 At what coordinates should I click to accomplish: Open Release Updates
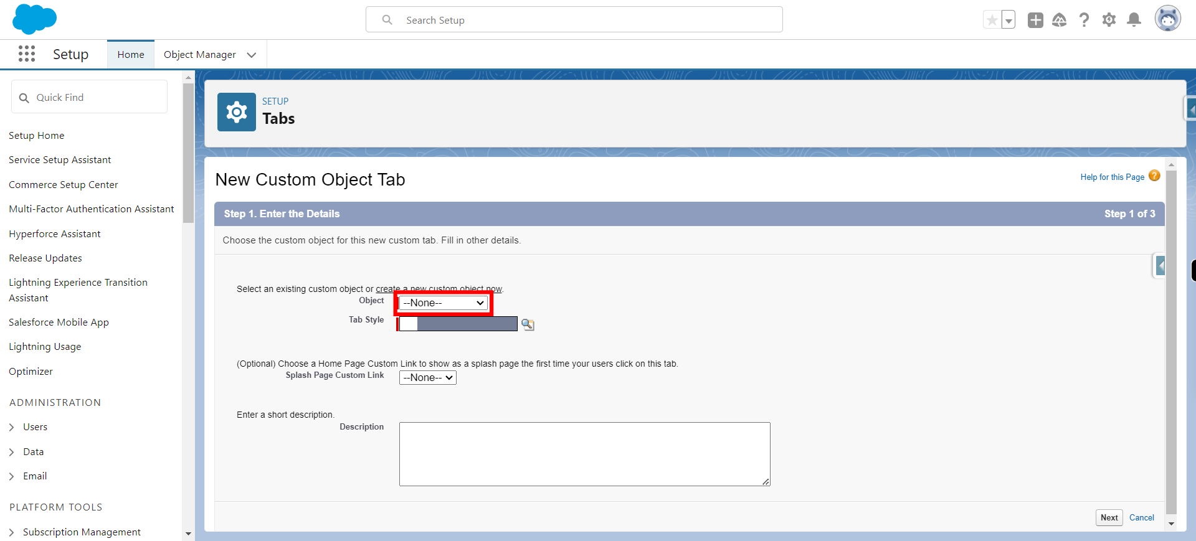(x=45, y=258)
